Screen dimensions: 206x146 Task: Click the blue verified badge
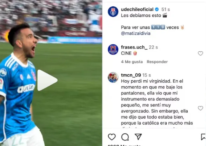click(157, 9)
